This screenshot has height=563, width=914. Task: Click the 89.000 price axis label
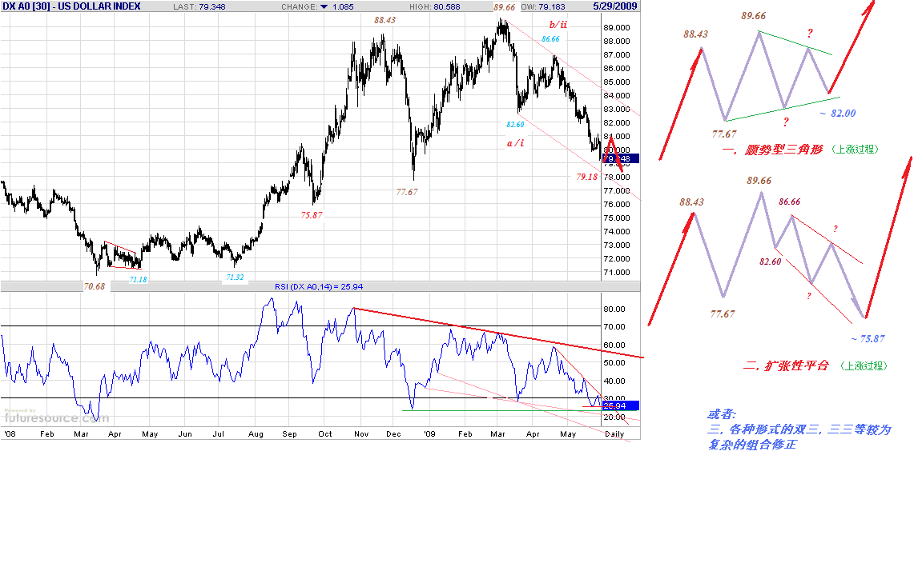(x=617, y=27)
